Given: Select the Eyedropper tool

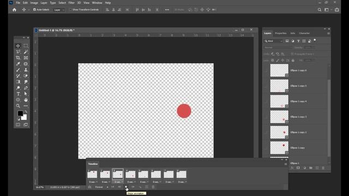Looking at the screenshot, I should [18, 64].
